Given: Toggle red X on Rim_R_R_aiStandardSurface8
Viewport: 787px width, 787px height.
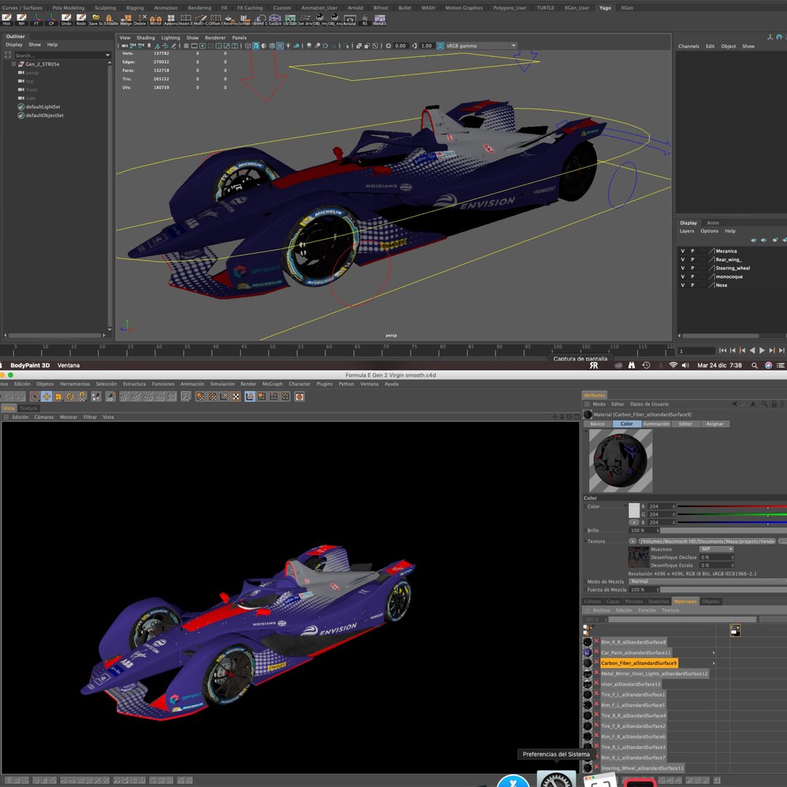Looking at the screenshot, I should tap(597, 641).
